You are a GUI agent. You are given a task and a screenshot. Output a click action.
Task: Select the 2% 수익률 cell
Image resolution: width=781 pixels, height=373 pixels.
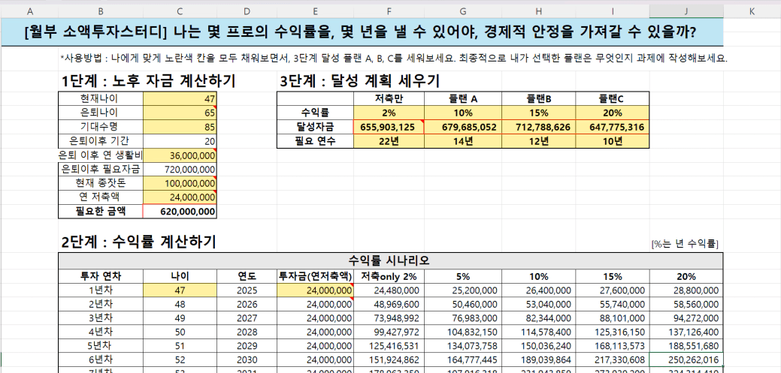pos(389,113)
